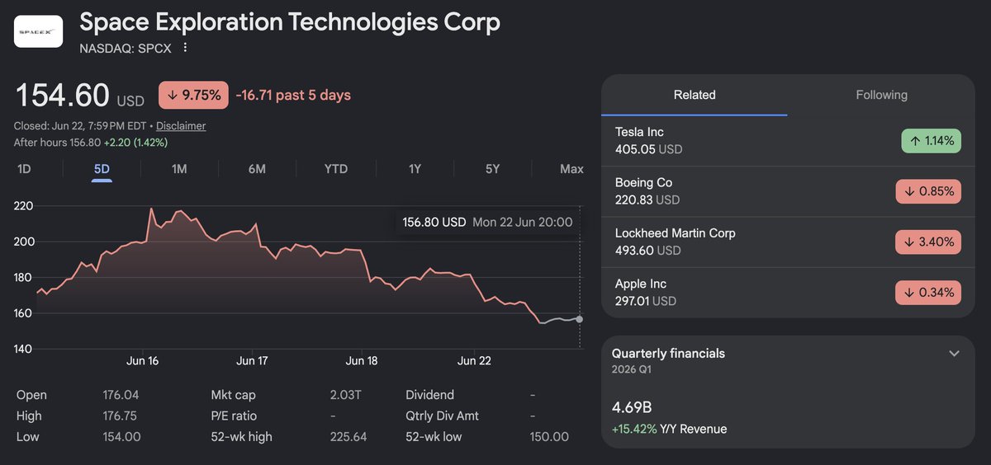Select the 1Y range tab
The image size is (991, 465).
tap(415, 169)
